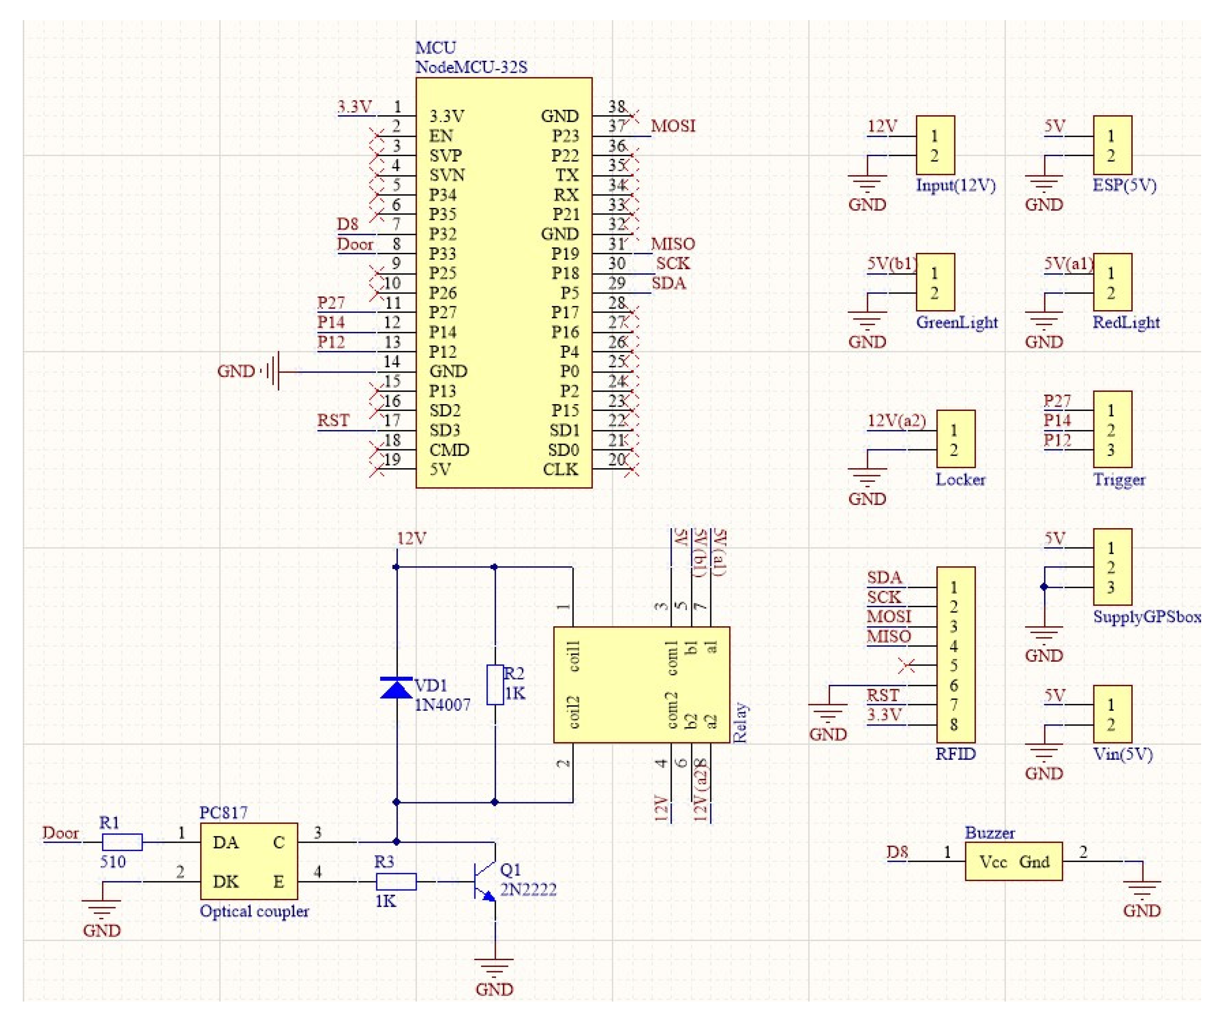
Task: Click the R1 510 resistor symbol
Action: [x=122, y=842]
